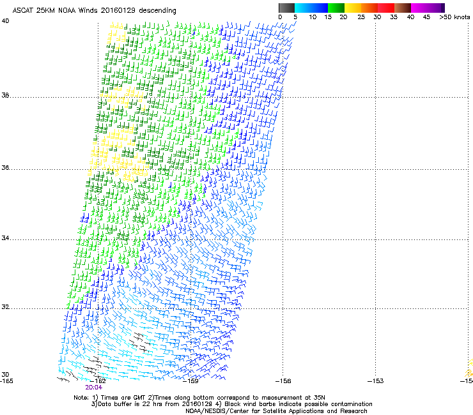Click the cyan-to-blue 5-15 knots legend segment
This screenshot has width=473, height=415.
tap(311, 8)
